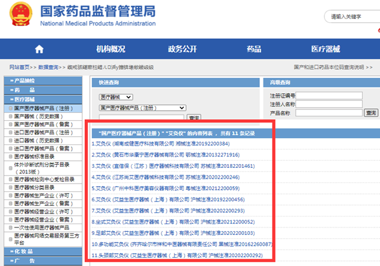Click the quick search text field
Image resolution: width=380 pixels, height=266 pixels.
[x=141, y=117]
